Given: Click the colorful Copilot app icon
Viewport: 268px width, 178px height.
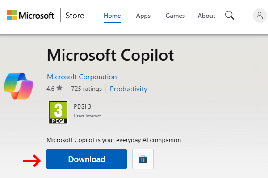Looking at the screenshot, I should [18, 85].
